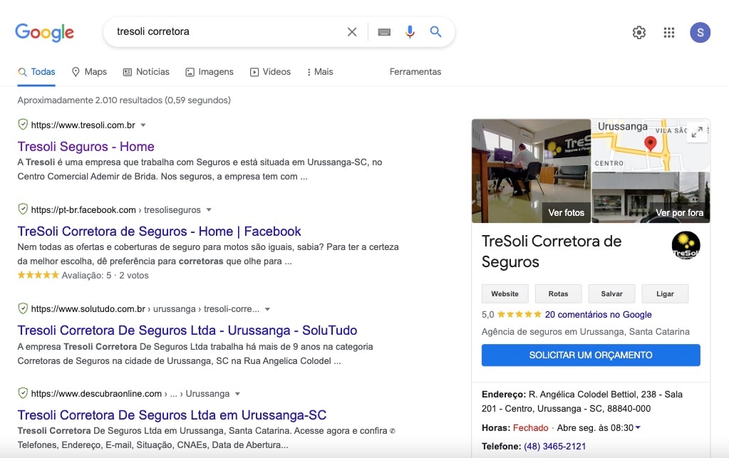Click the red map pin in Urussanga
Image resolution: width=729 pixels, height=458 pixels.
pyautogui.click(x=651, y=144)
